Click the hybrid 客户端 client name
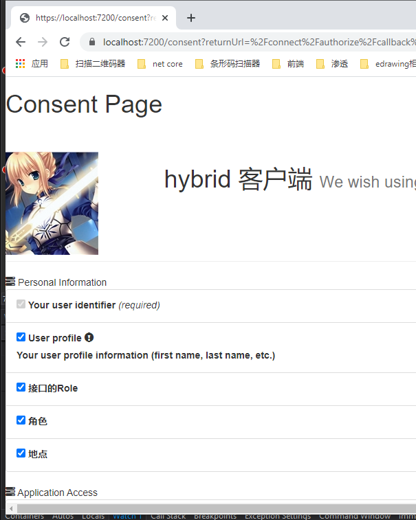Image resolution: width=416 pixels, height=520 pixels. tap(239, 179)
